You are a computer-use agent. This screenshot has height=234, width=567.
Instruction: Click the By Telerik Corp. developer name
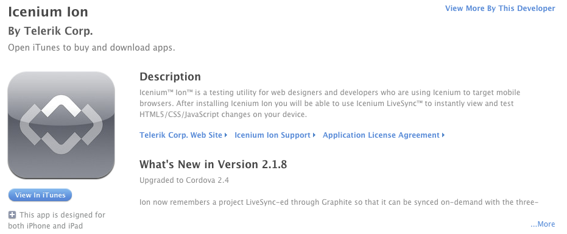[51, 32]
